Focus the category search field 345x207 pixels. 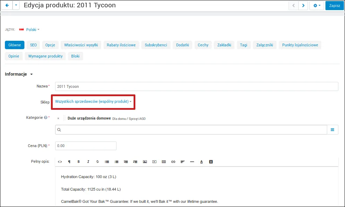pos(191,130)
